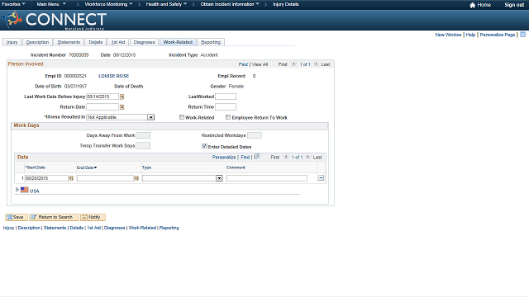Delete row 1 with the minus button
The image size is (529, 297).
point(321,178)
